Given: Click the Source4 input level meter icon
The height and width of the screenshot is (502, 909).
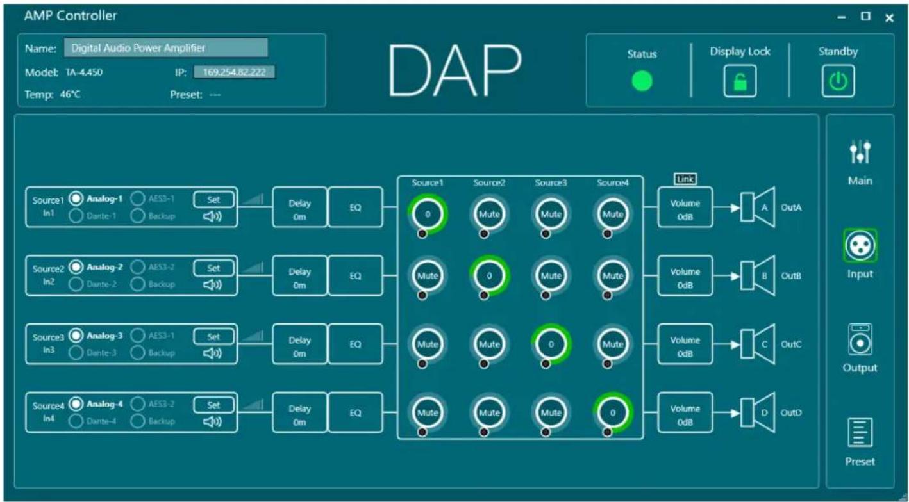Looking at the screenshot, I should pyautogui.click(x=254, y=405).
